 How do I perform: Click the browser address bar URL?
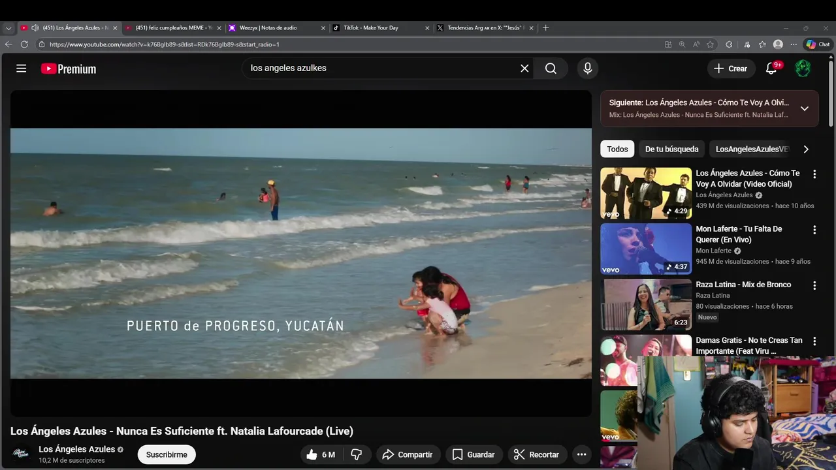[165, 44]
